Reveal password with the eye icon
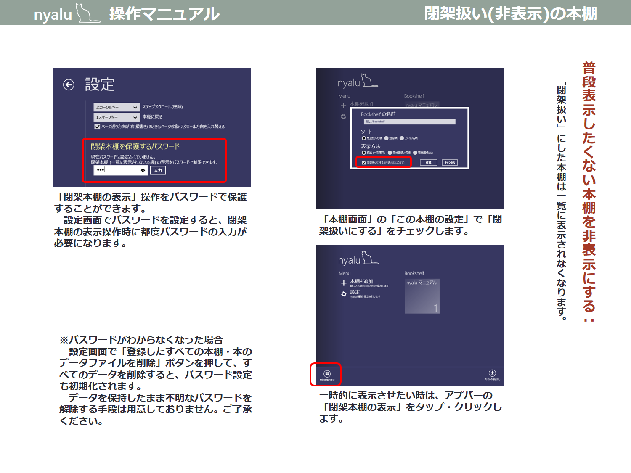This screenshot has width=631, height=473. (x=143, y=170)
